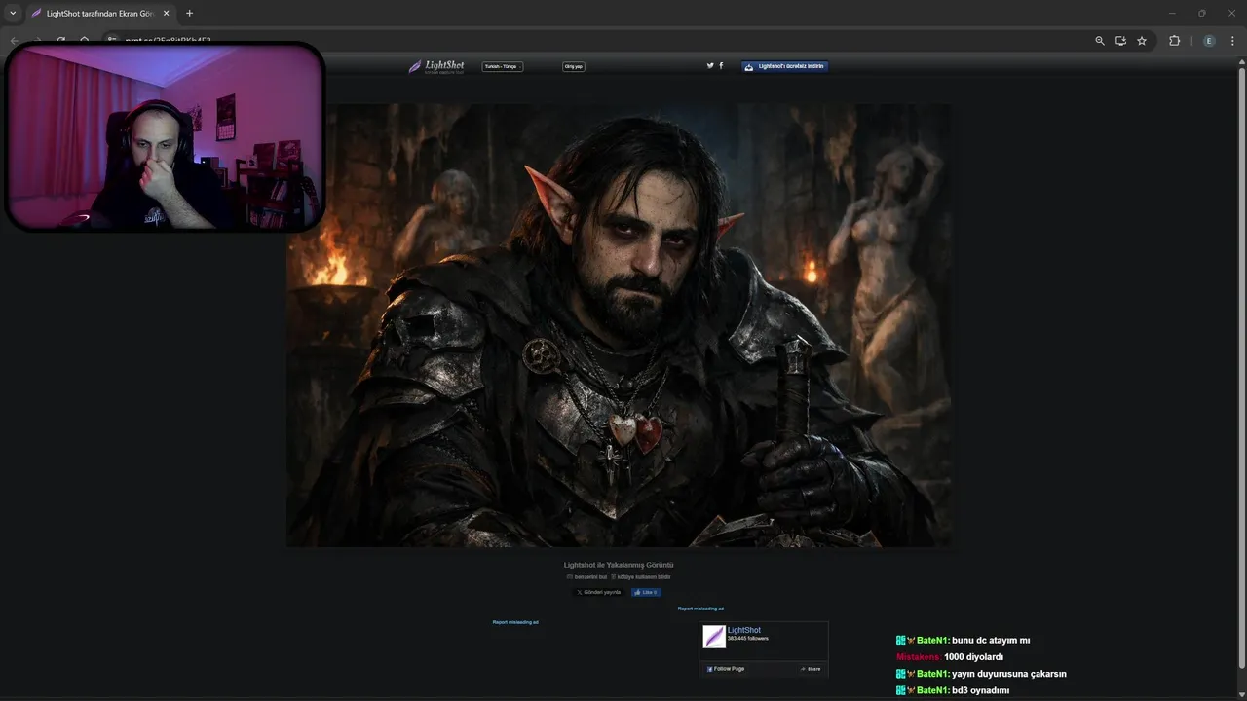The image size is (1247, 701).
Task: Click Follow Page in Facebook widget
Action: tap(726, 669)
